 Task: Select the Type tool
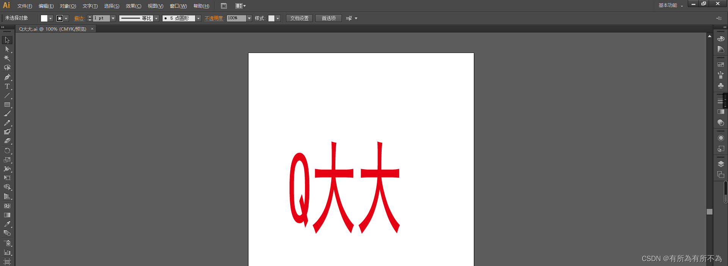point(7,86)
